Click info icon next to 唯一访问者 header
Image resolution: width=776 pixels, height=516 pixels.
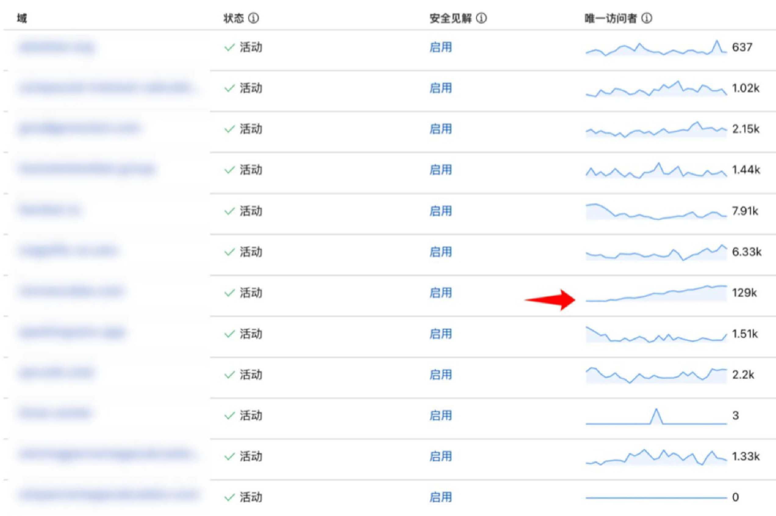[647, 18]
